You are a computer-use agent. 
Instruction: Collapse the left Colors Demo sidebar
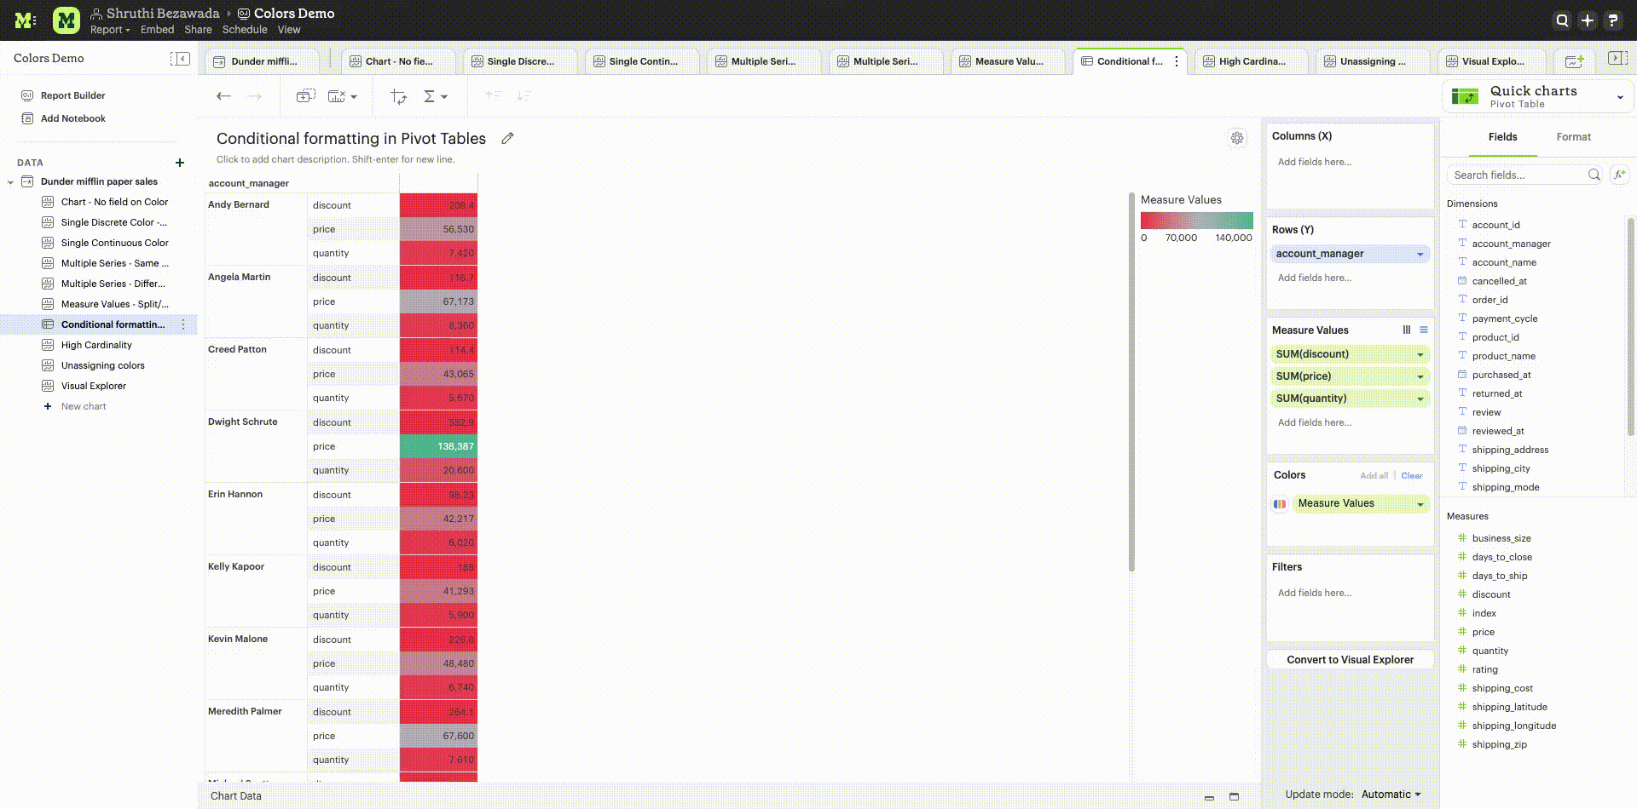180,59
